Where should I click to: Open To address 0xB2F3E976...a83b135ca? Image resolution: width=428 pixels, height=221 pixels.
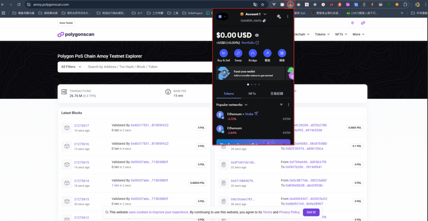pyautogui.click(x=304, y=148)
